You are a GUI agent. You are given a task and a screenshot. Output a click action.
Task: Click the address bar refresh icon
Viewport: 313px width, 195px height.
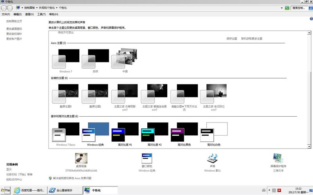point(287,8)
